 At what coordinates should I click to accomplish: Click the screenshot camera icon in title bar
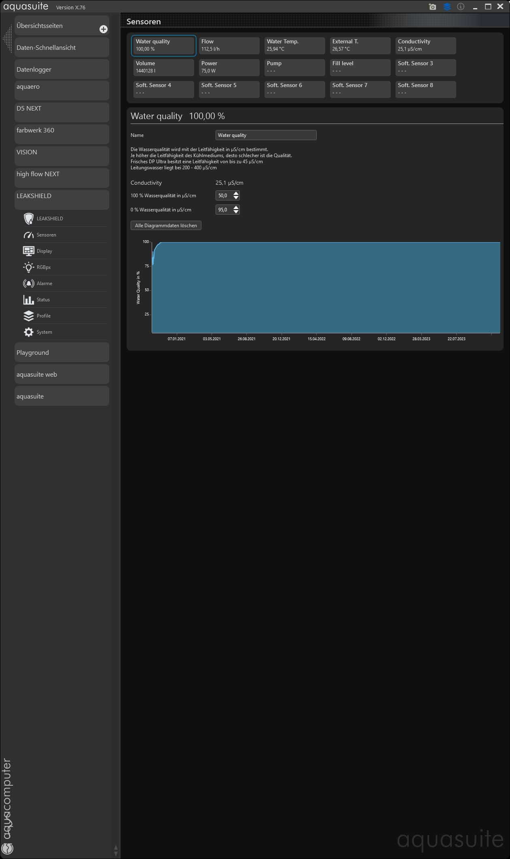click(432, 7)
